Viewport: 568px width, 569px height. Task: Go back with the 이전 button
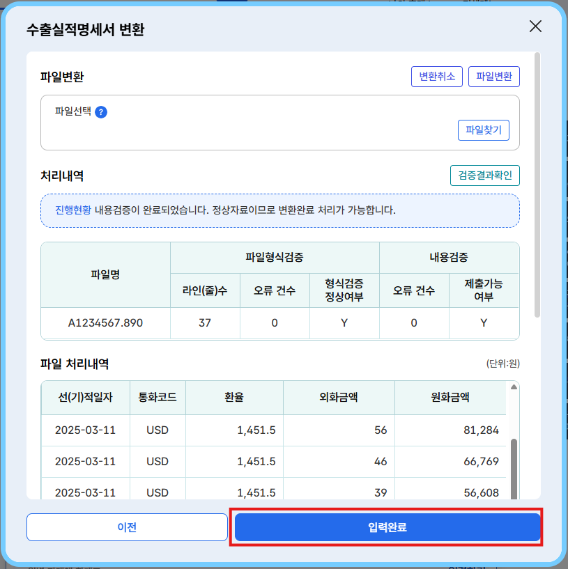click(x=127, y=527)
